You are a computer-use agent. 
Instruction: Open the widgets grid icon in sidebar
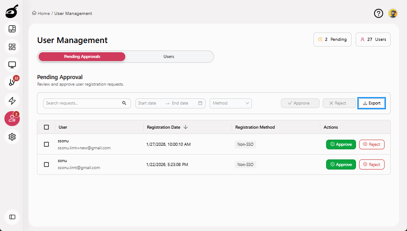[12, 47]
